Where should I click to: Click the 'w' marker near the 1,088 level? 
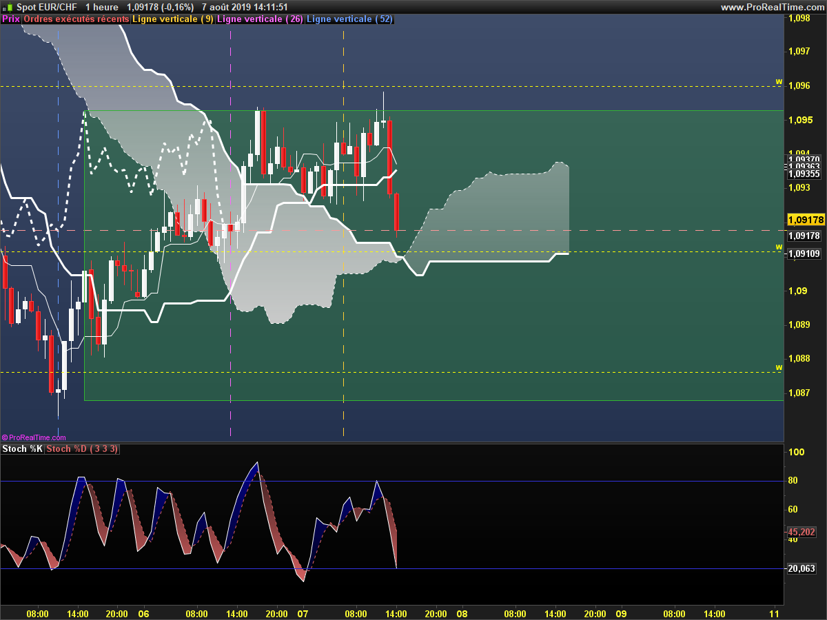point(779,367)
